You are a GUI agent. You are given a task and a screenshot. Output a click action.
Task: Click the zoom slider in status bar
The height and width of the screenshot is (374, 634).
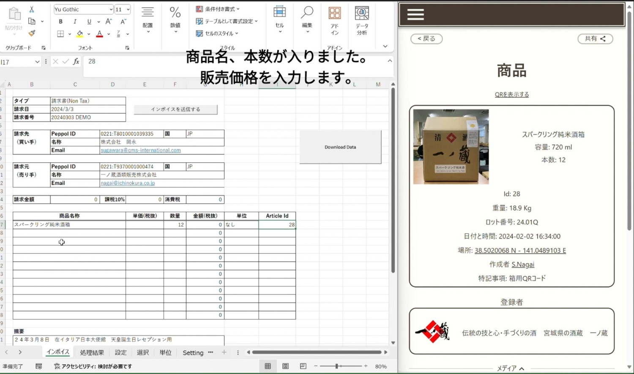(x=337, y=366)
